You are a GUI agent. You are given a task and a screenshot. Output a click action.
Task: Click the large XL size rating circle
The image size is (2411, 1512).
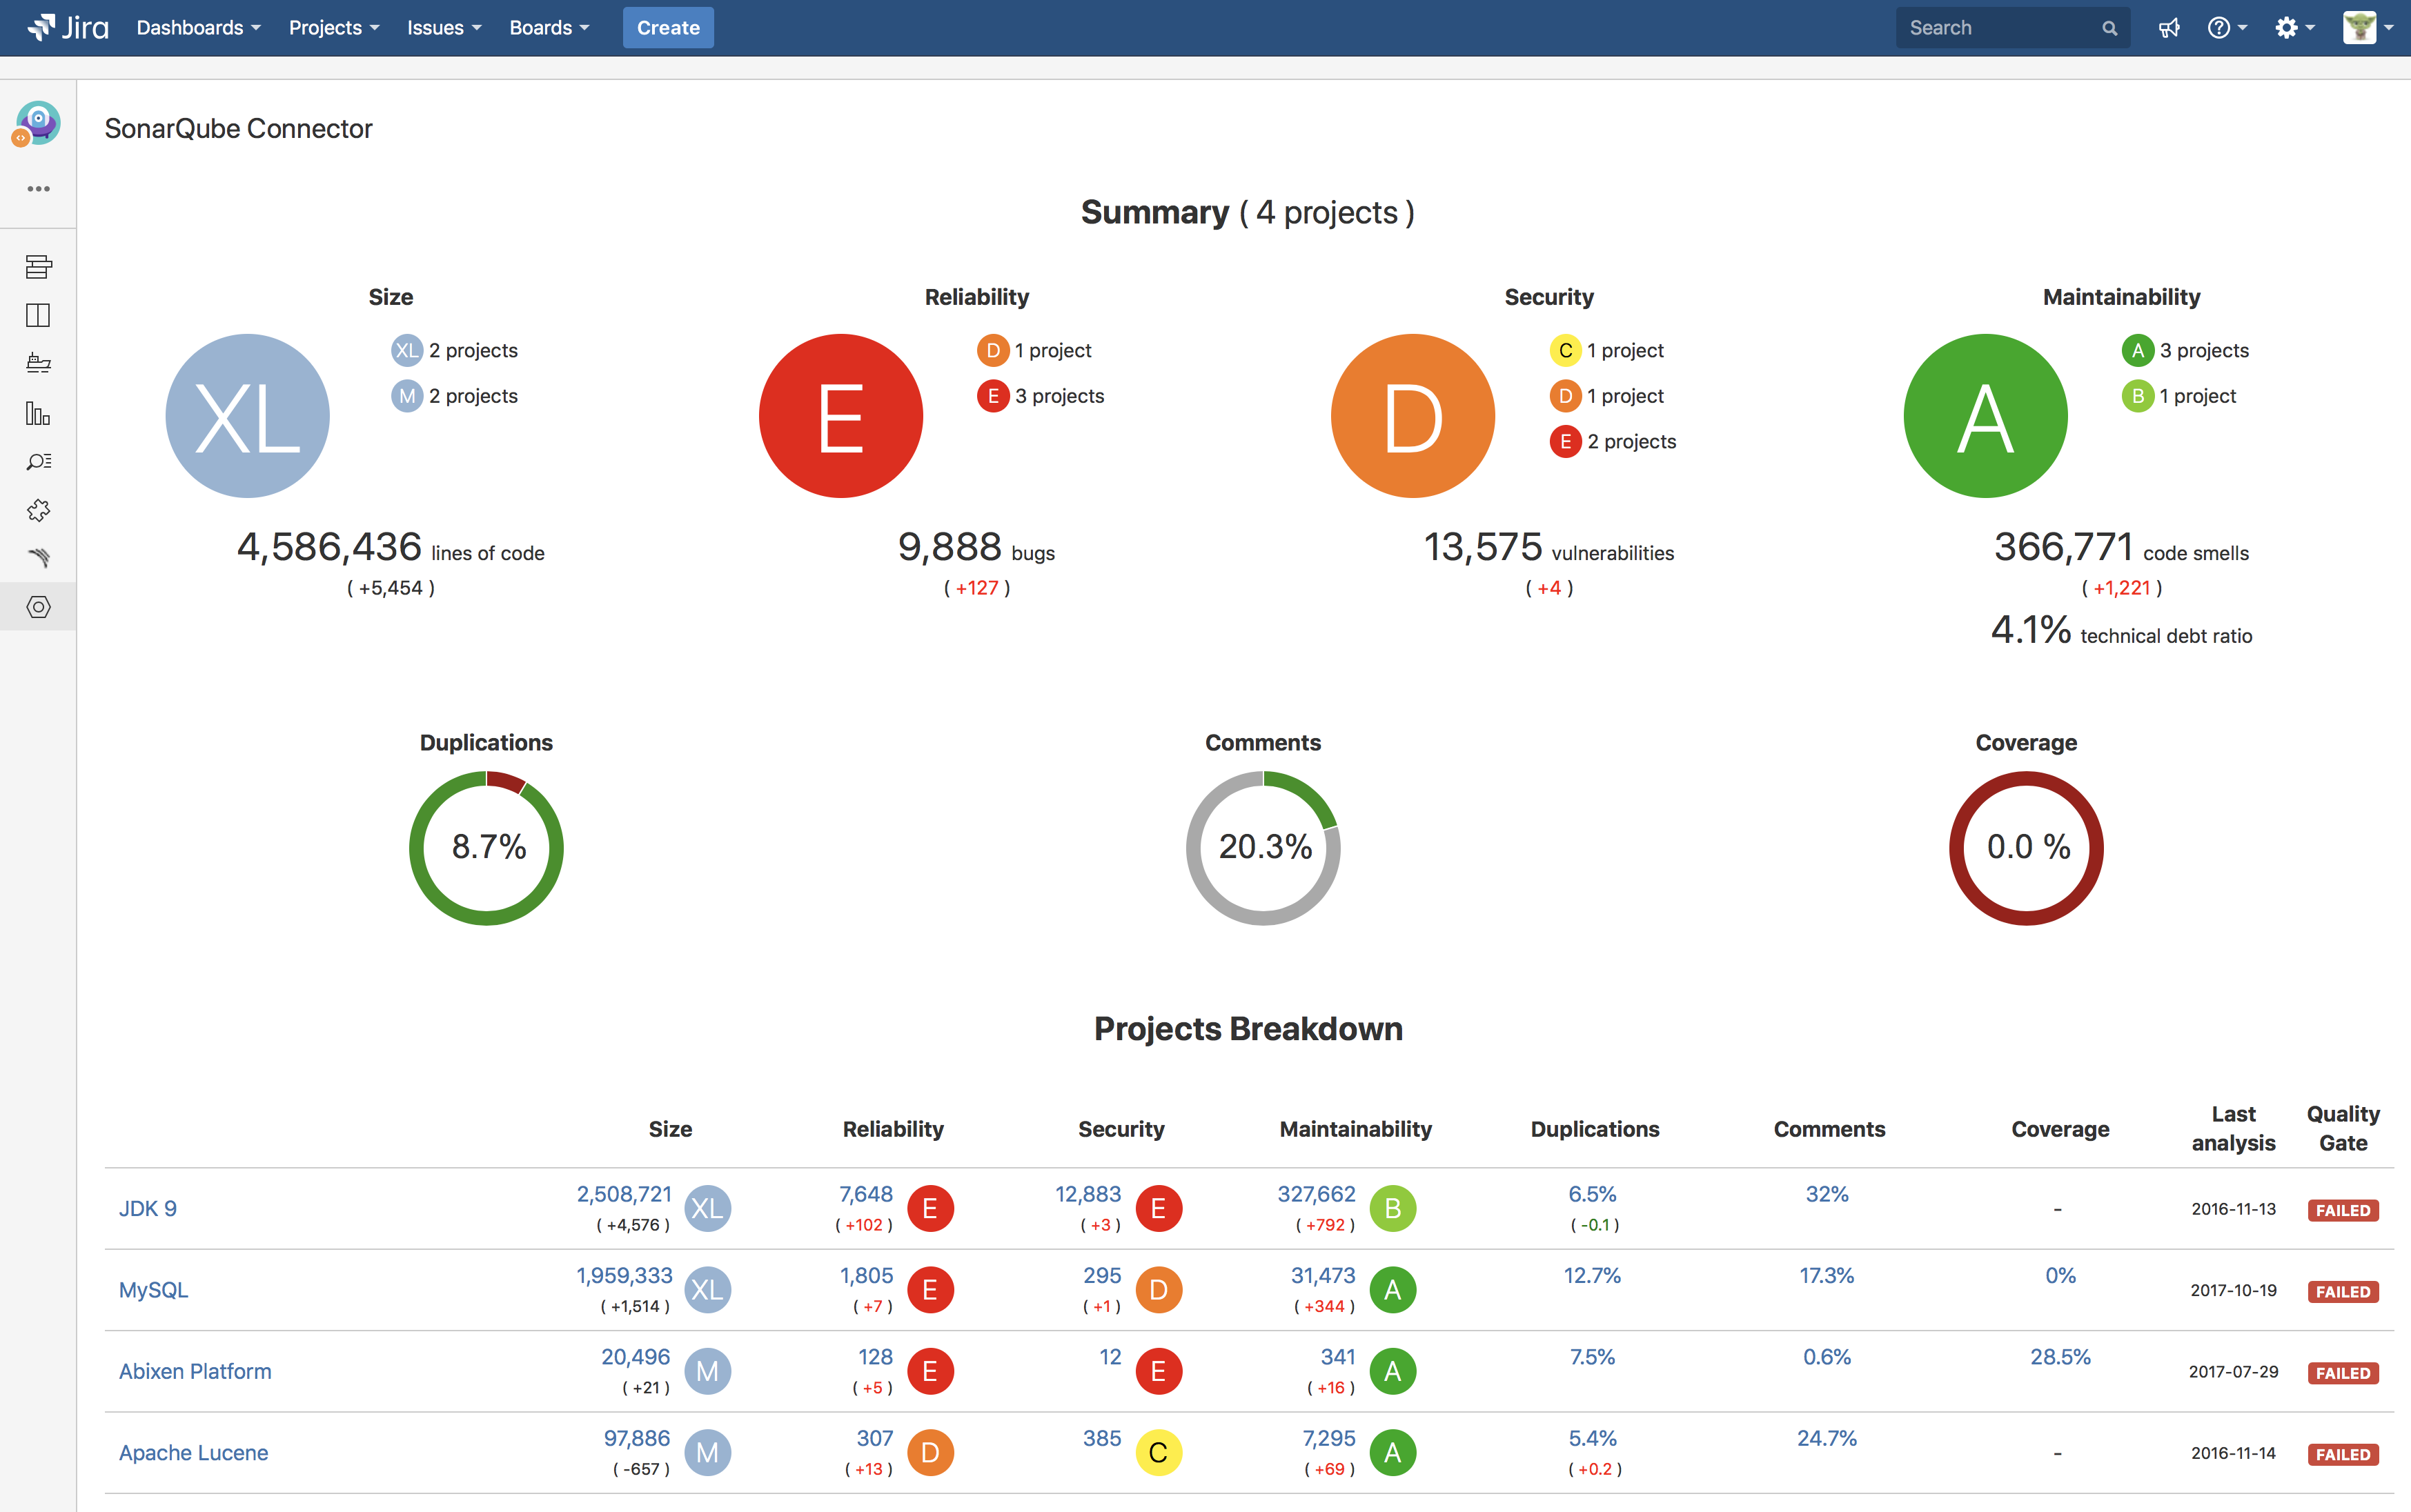tap(247, 416)
